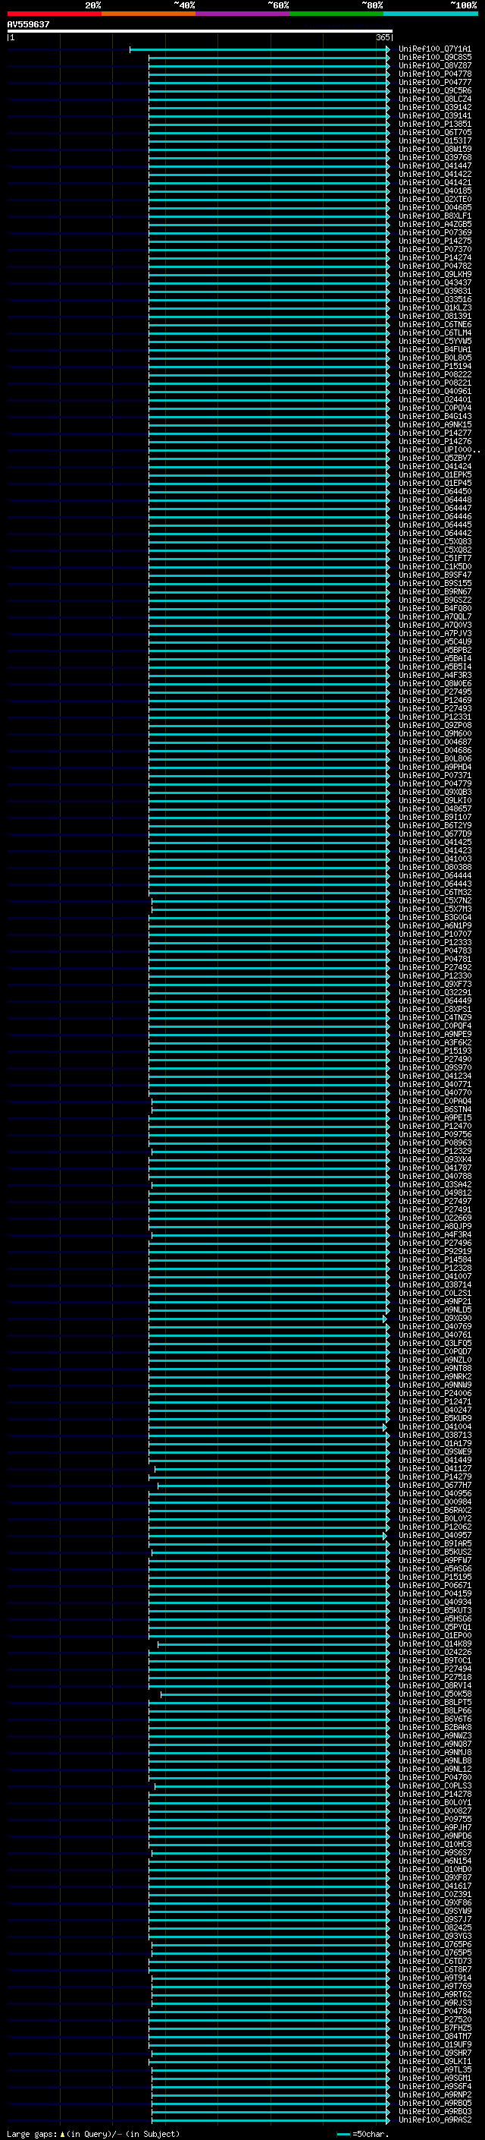
Task: Click the purple ~60% identity legend bar
Action: [243, 14]
